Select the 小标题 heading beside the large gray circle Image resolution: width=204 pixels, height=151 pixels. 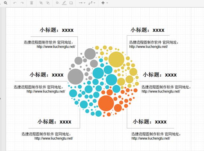(47, 75)
